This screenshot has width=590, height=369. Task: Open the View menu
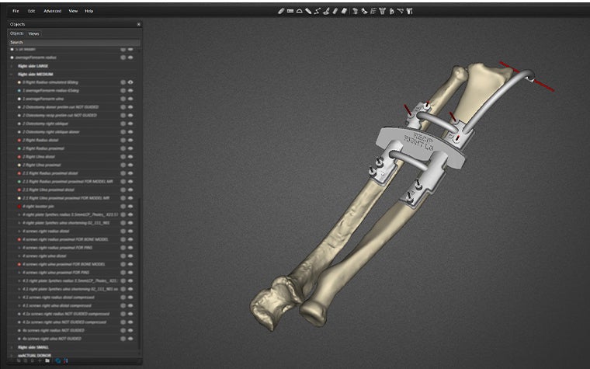(73, 11)
